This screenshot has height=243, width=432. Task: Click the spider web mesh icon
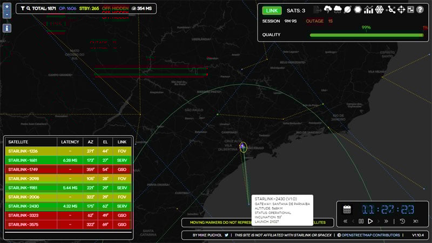pos(380,10)
